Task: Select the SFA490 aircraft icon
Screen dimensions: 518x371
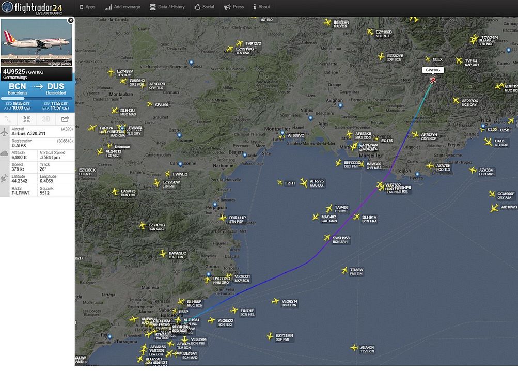Action: tap(150, 104)
